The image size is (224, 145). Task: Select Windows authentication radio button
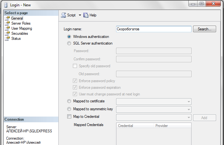tap(69, 37)
